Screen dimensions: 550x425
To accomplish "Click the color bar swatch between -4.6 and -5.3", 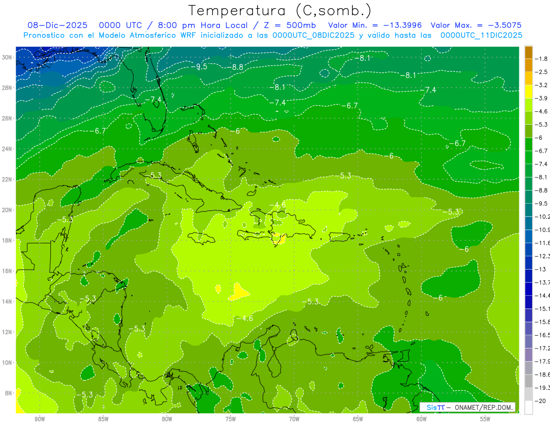I will point(528,118).
